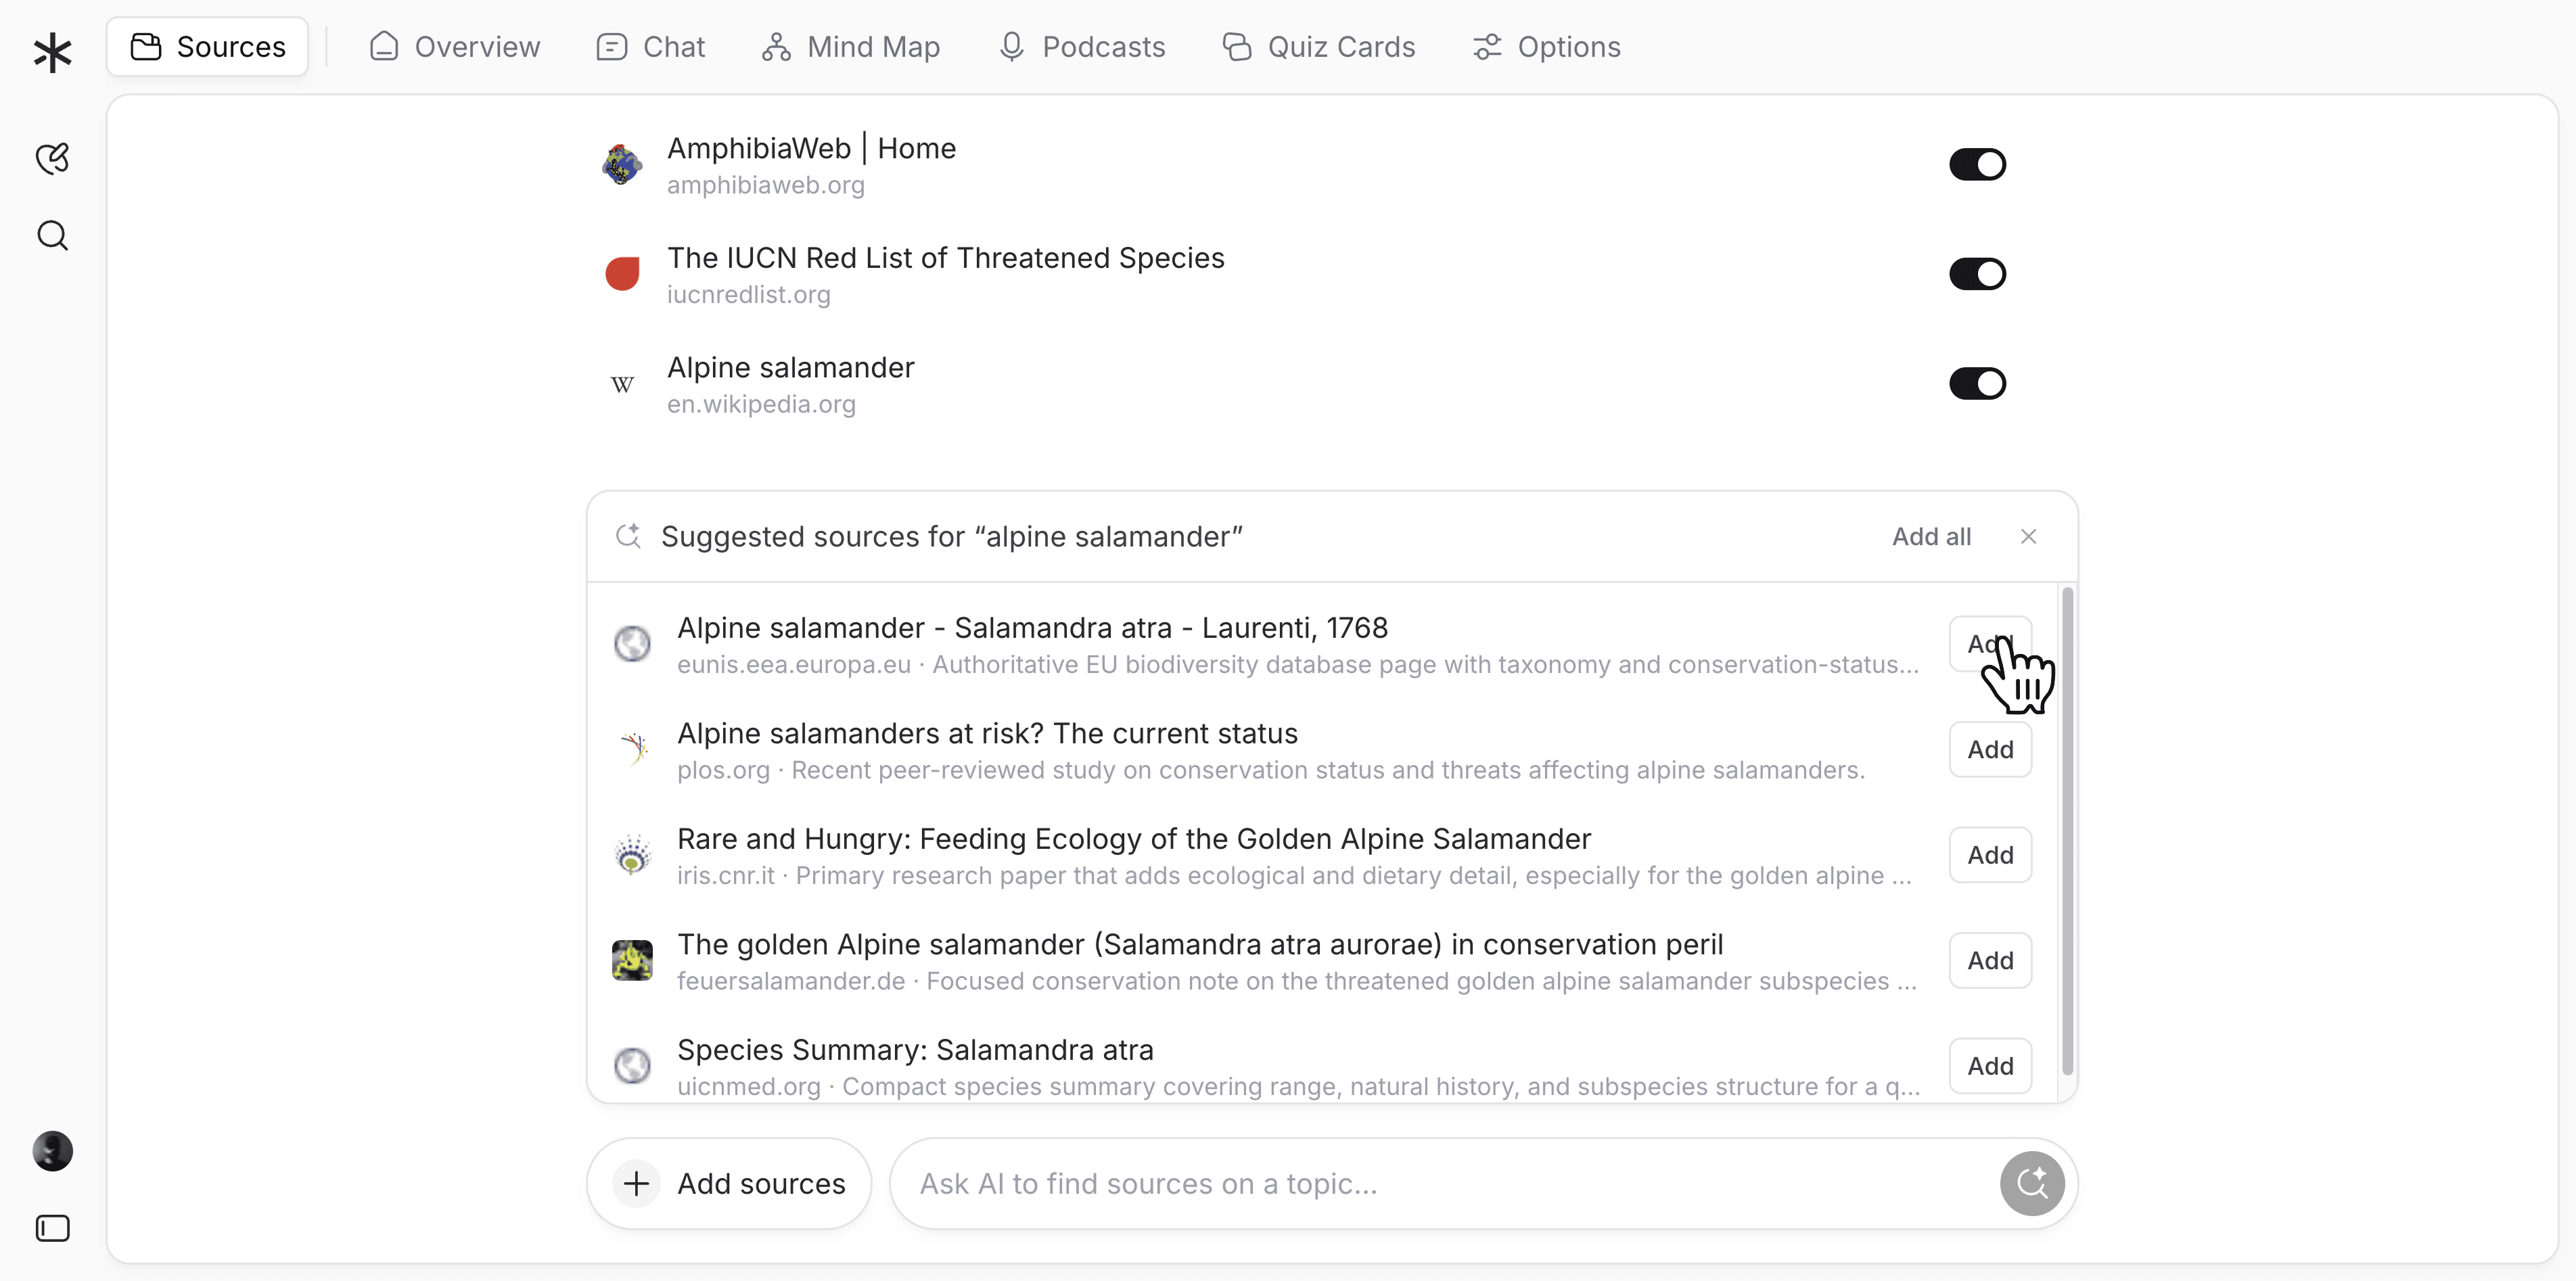This screenshot has width=2576, height=1281.
Task: Click the feuersalamander.de thumbnail icon
Action: pyautogui.click(x=632, y=960)
